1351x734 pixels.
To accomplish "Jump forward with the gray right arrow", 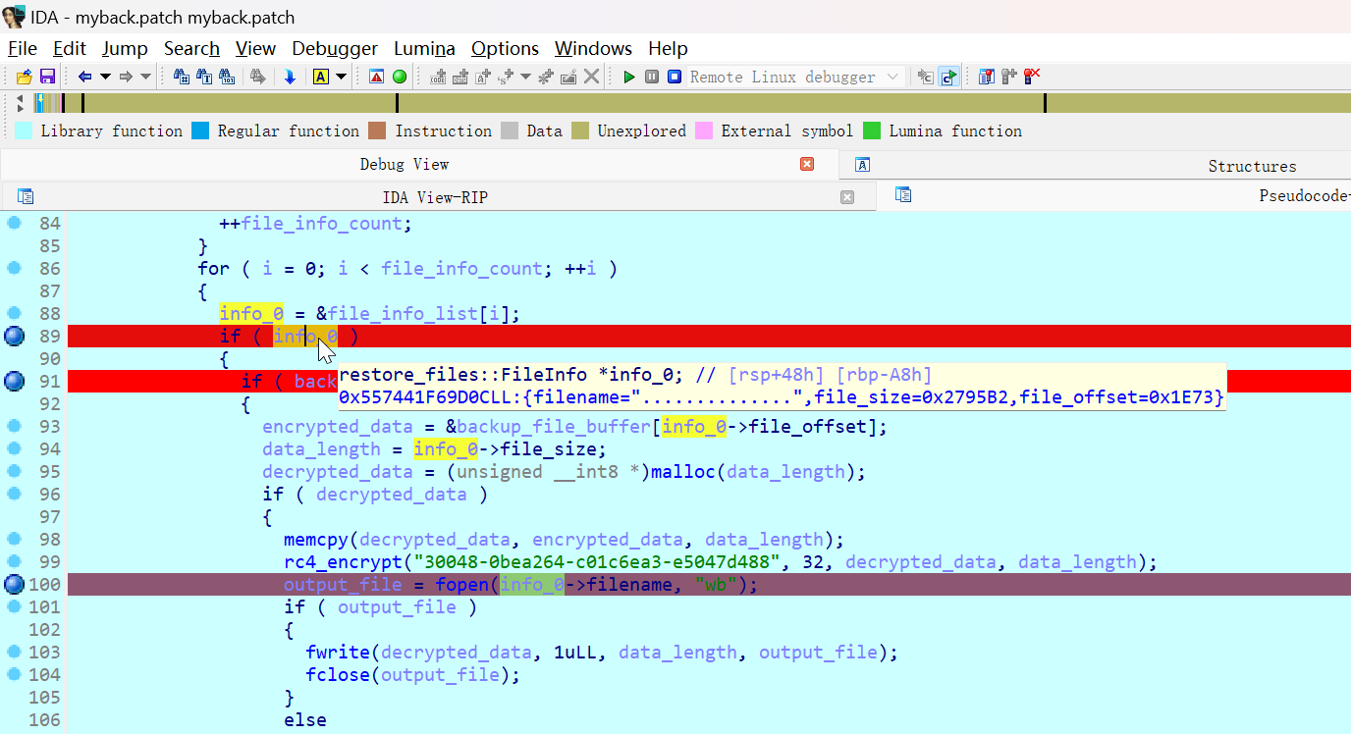I will 126,77.
